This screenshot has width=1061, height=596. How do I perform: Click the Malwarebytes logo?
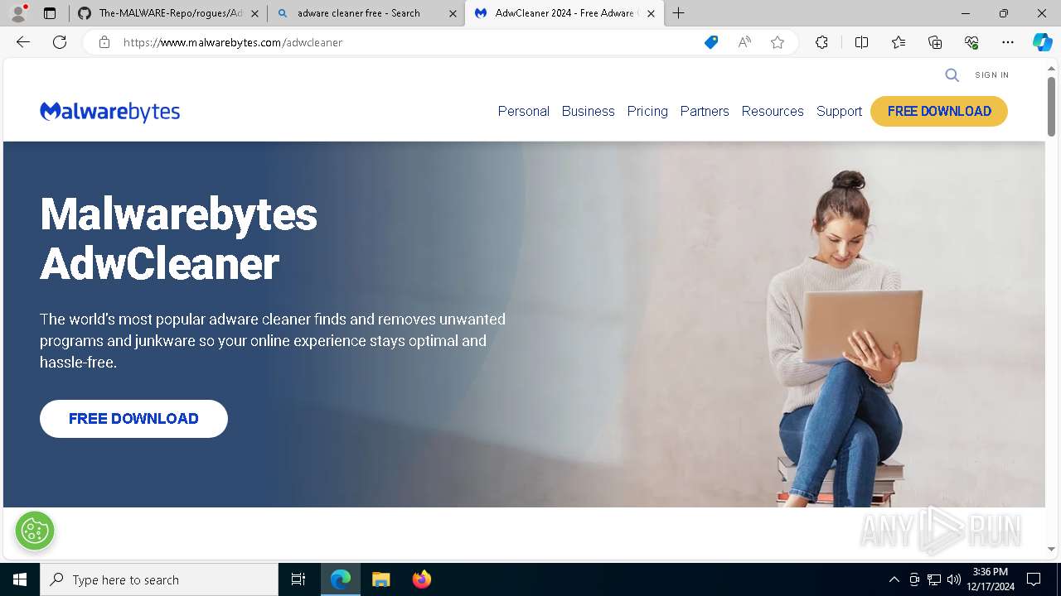click(110, 112)
